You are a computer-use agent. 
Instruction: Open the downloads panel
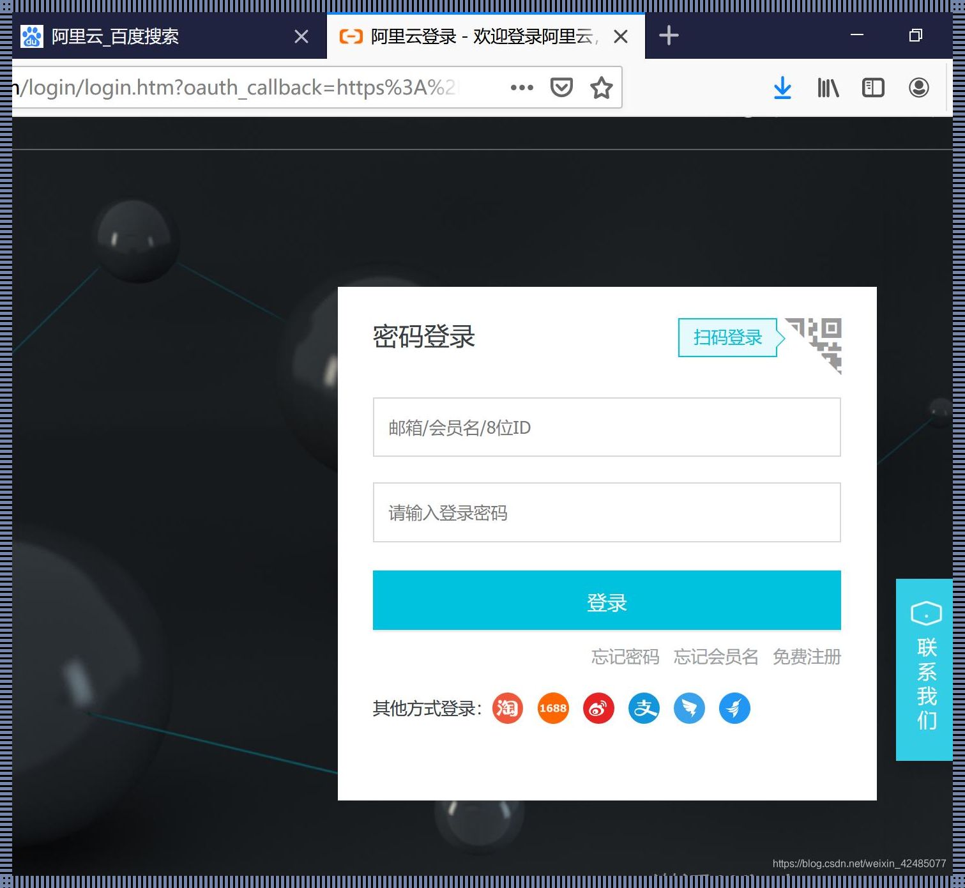pyautogui.click(x=782, y=88)
